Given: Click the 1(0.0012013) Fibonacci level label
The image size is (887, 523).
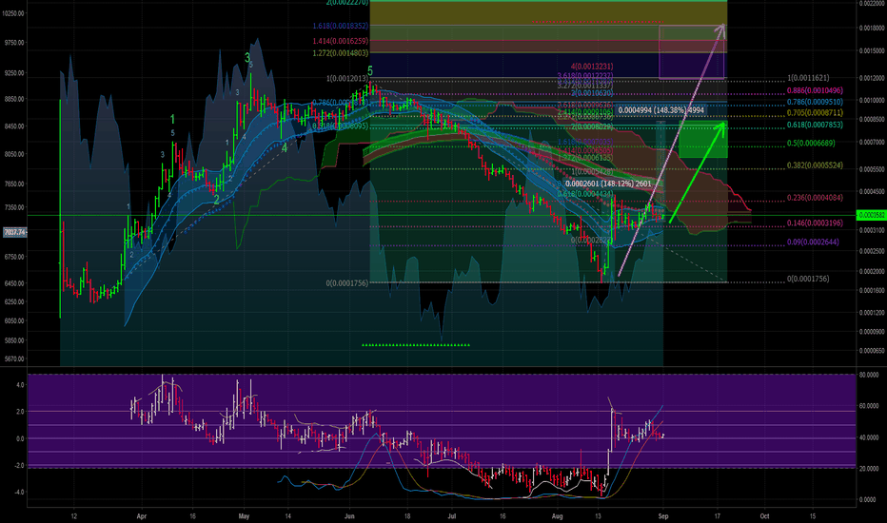Looking at the screenshot, I should click(346, 78).
